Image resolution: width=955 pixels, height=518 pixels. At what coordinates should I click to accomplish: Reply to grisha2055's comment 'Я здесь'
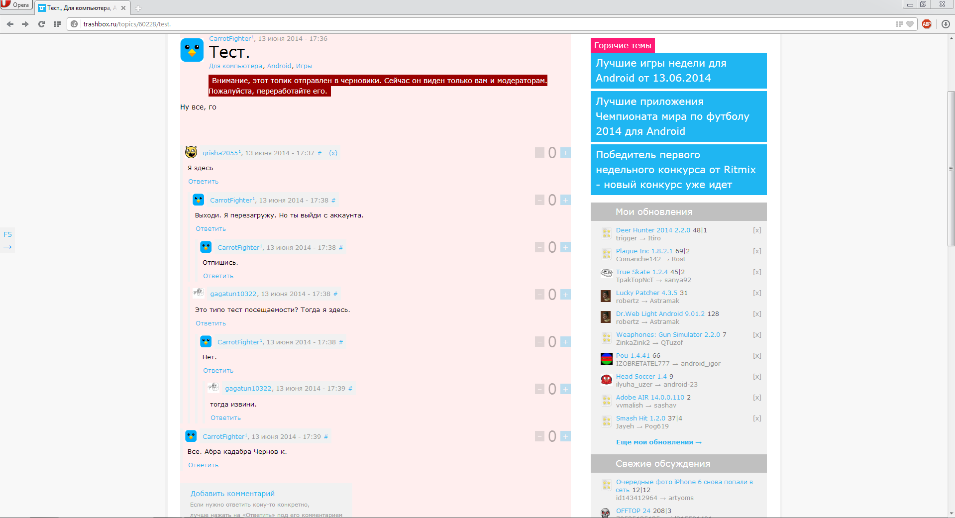point(203,182)
